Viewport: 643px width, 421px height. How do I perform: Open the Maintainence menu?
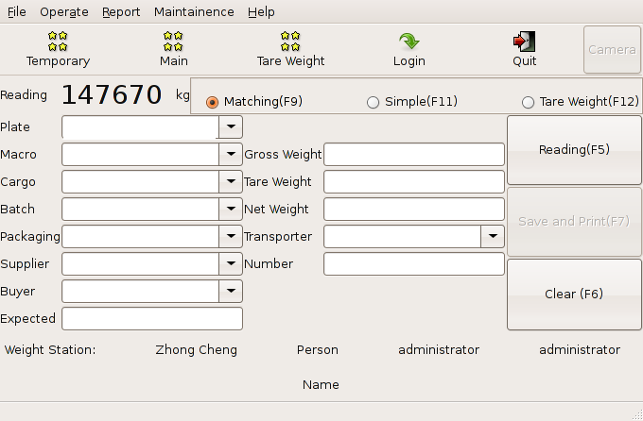click(x=194, y=12)
